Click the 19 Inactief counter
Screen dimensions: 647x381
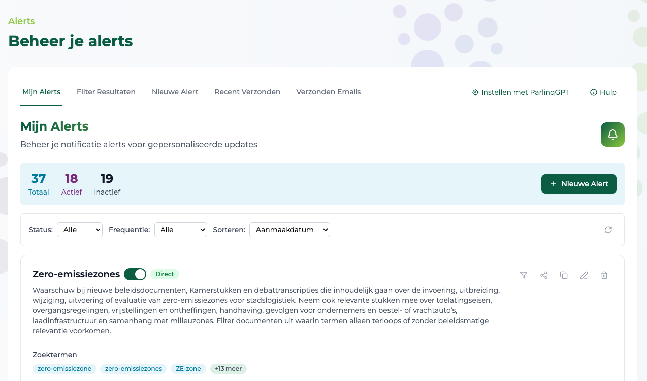tap(107, 184)
